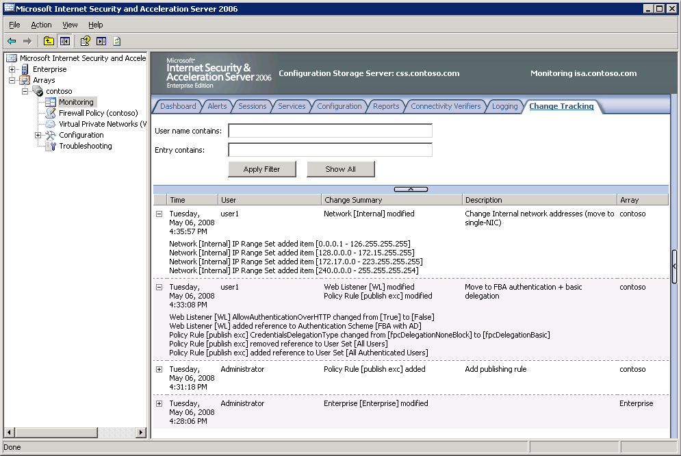Toggle the Show/Hide Console Tree toolbar button

[64, 41]
